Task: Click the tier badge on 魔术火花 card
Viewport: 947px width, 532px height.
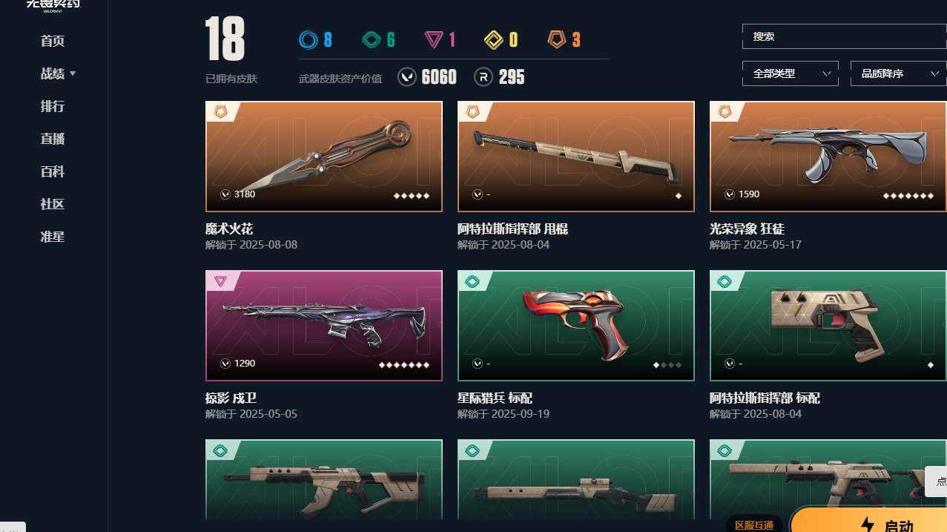Action: [220, 111]
